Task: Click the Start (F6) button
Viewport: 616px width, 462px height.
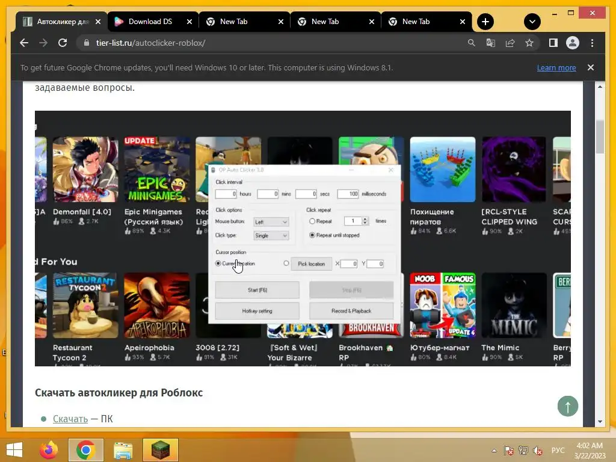Action: tap(257, 290)
